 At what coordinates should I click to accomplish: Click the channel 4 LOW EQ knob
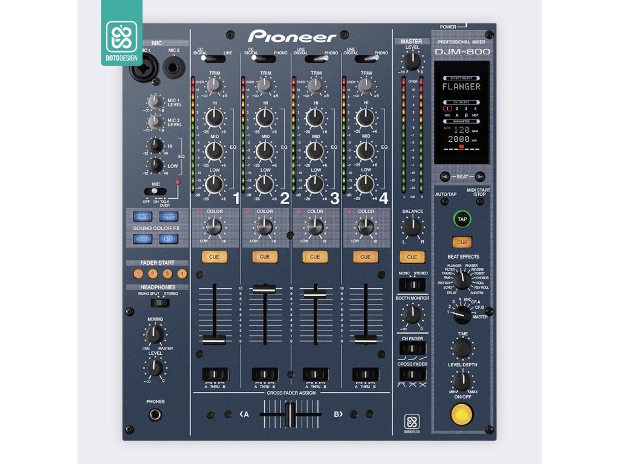[365, 184]
